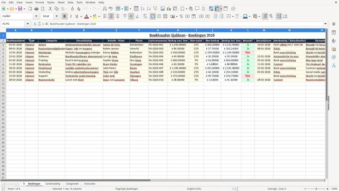This screenshot has height=191, width=339.
Task: Toggle Bold formatting
Action: click(64, 16)
